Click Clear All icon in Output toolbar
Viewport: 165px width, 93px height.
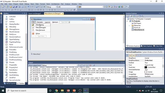pyautogui.click(x=90, y=65)
